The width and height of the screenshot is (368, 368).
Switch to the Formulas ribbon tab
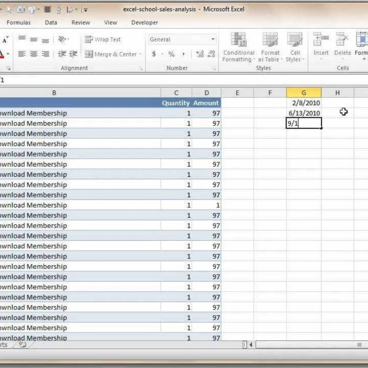(x=19, y=22)
